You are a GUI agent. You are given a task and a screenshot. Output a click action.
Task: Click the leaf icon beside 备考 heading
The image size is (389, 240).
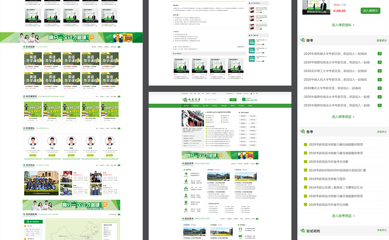point(302,132)
